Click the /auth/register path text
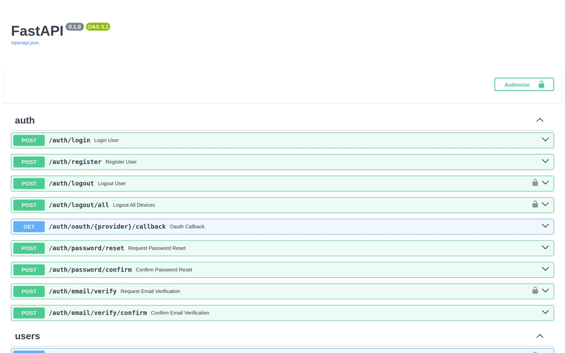The width and height of the screenshot is (565, 353). [75, 162]
